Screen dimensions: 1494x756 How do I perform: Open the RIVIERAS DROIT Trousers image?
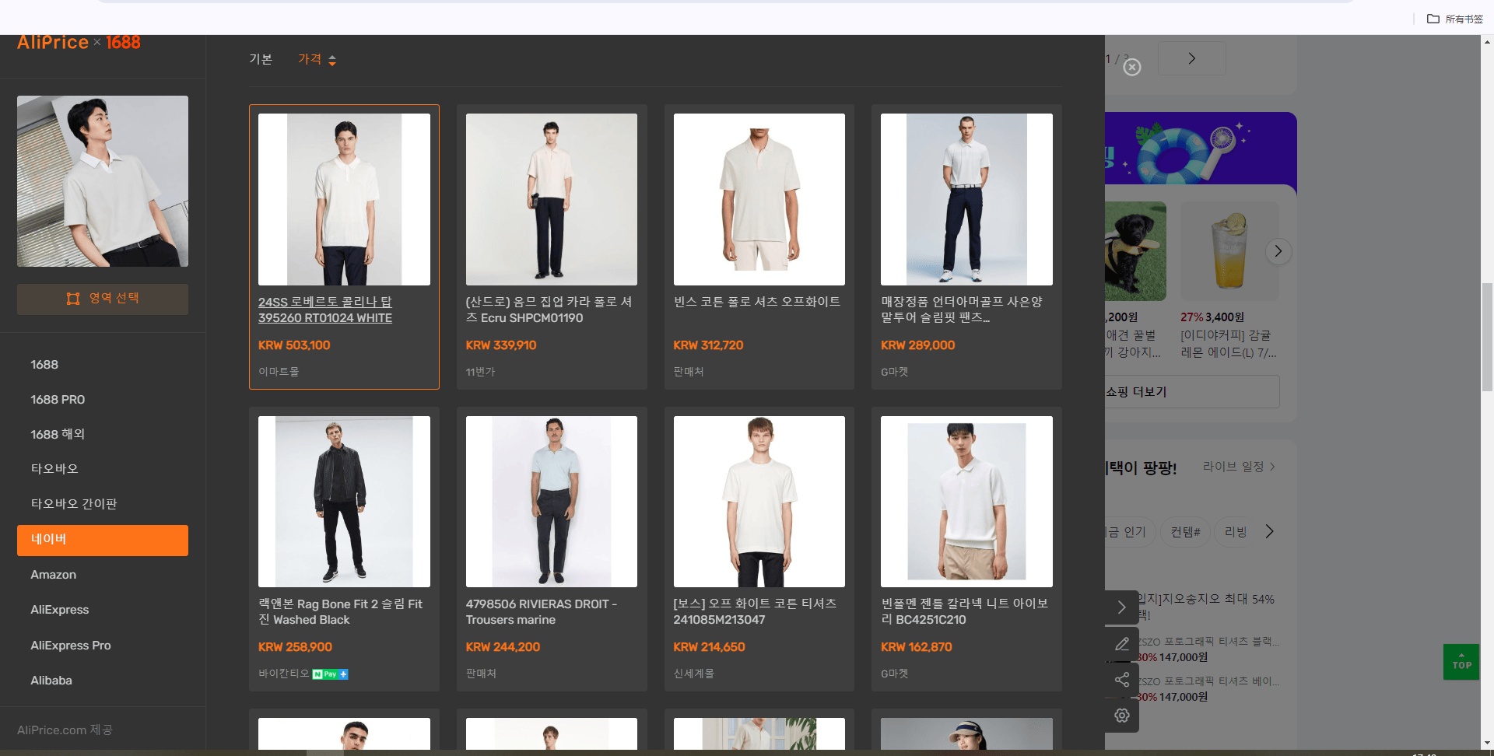pos(552,502)
